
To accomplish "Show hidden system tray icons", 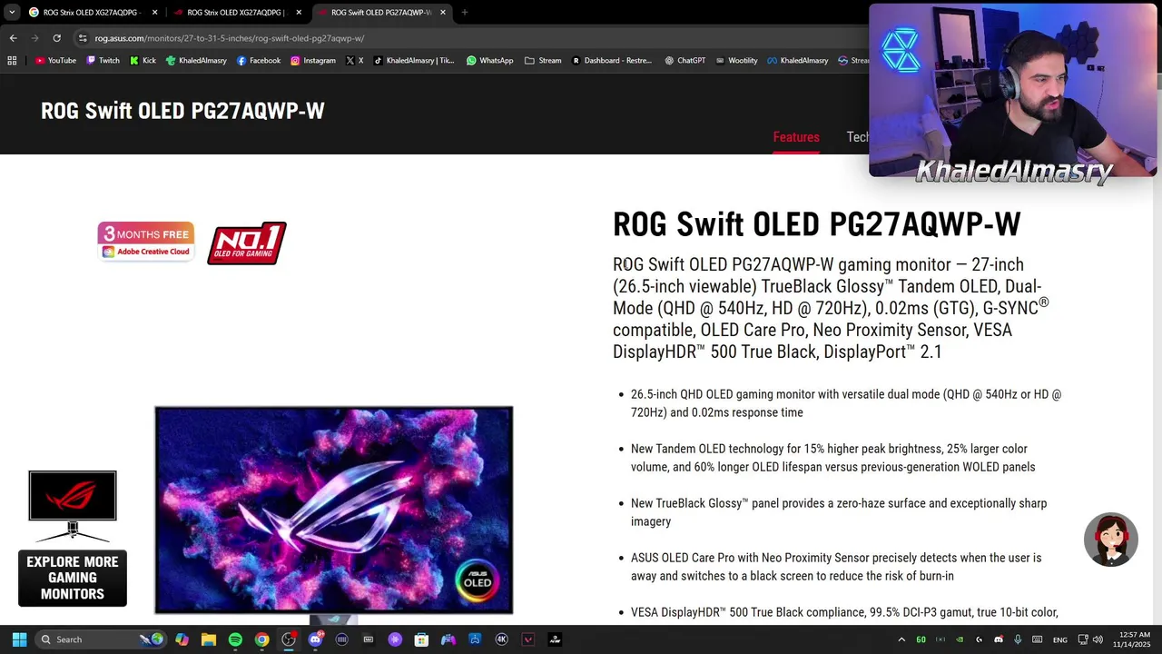I will coord(901,639).
